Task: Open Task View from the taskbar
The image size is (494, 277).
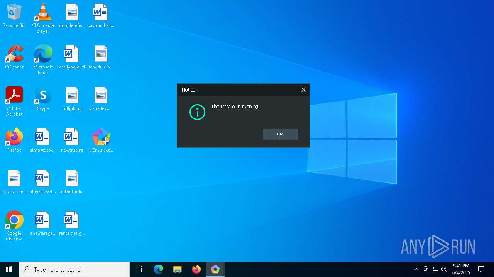Action: tap(139, 269)
